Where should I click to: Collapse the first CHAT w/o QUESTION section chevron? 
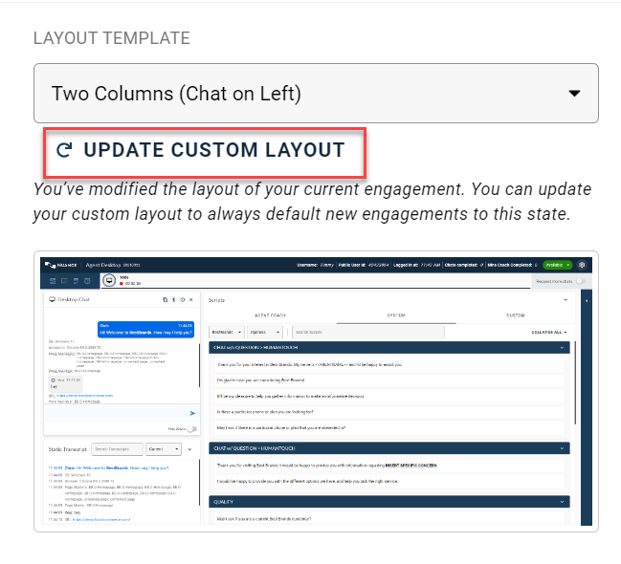click(x=562, y=348)
